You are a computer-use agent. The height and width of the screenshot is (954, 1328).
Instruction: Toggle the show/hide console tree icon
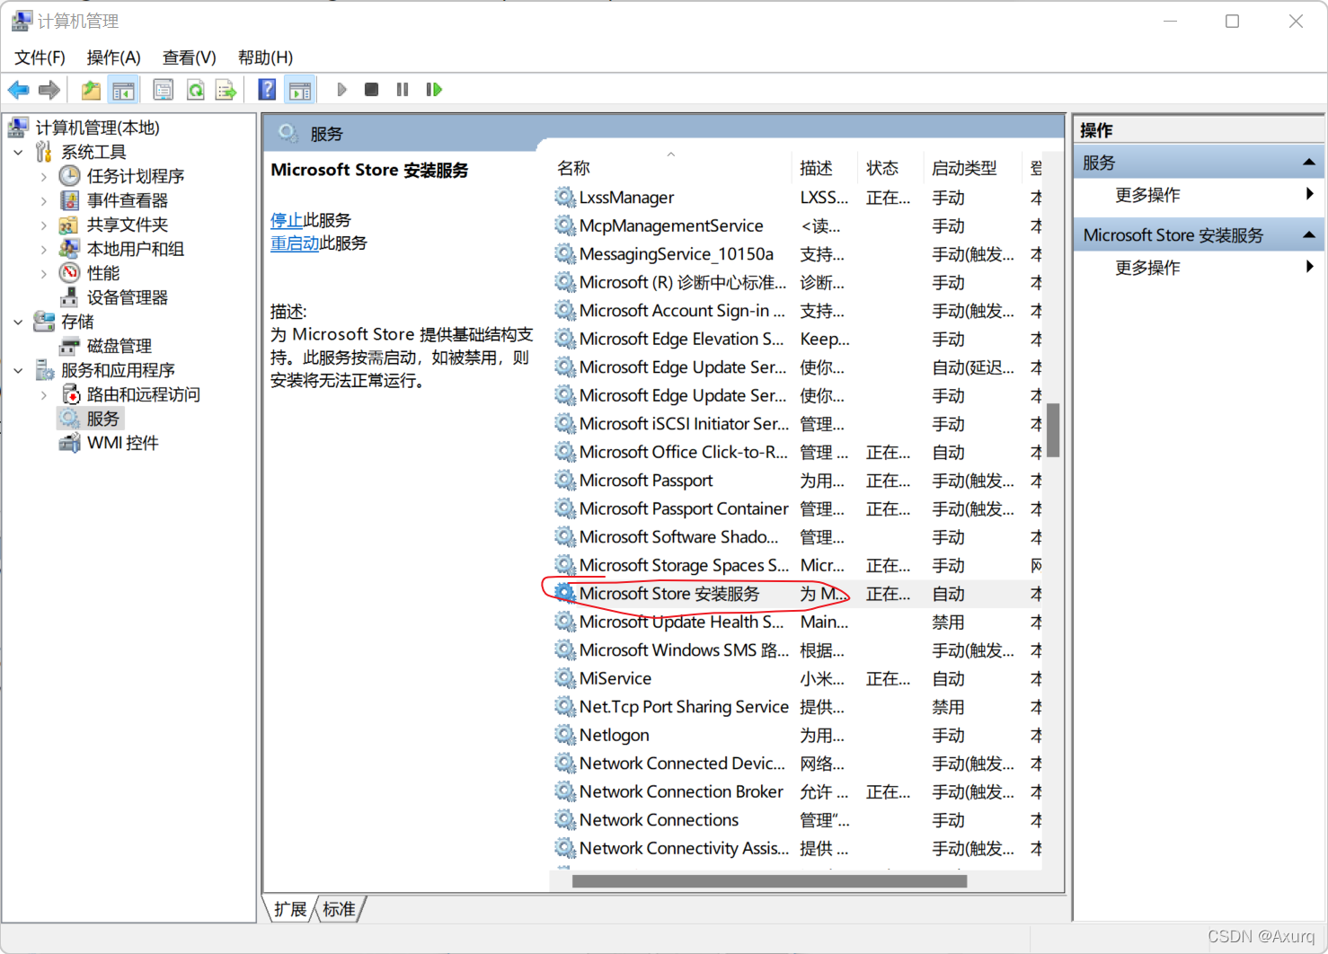pos(123,90)
